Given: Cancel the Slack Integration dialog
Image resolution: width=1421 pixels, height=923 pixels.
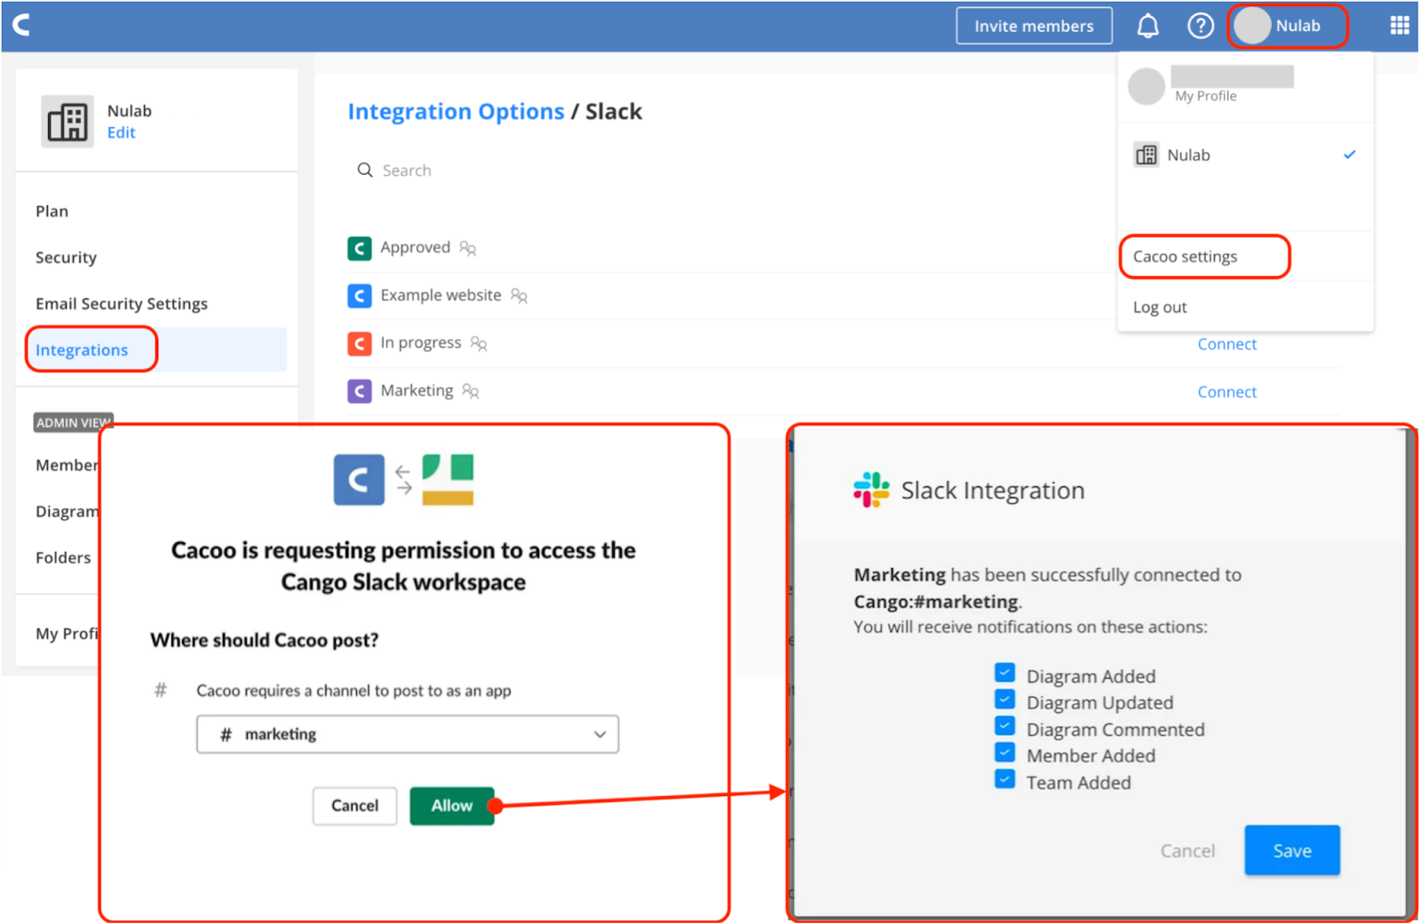Looking at the screenshot, I should point(1187,850).
